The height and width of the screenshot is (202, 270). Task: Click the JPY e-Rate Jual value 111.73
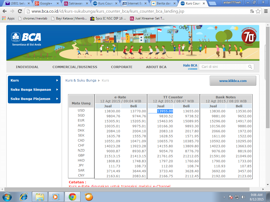coord(114,166)
